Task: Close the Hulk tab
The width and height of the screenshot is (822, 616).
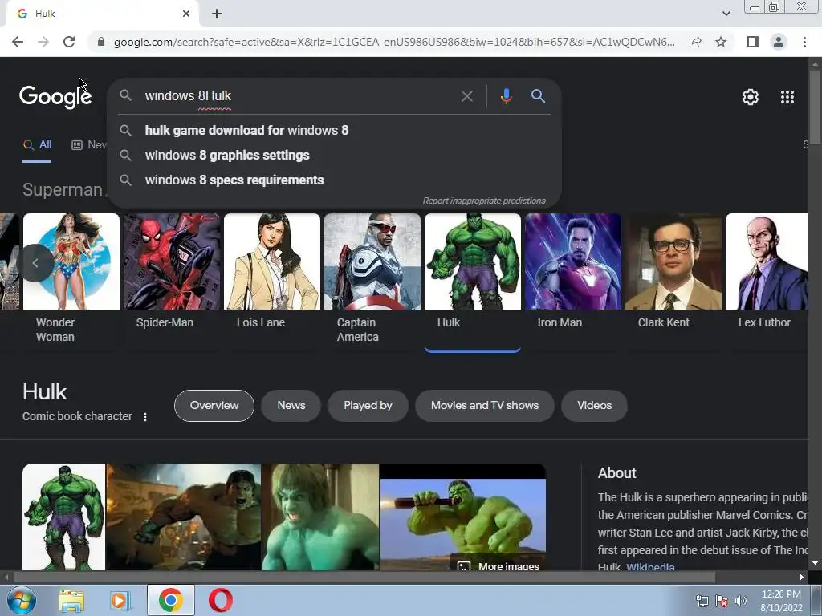Action: click(x=186, y=14)
